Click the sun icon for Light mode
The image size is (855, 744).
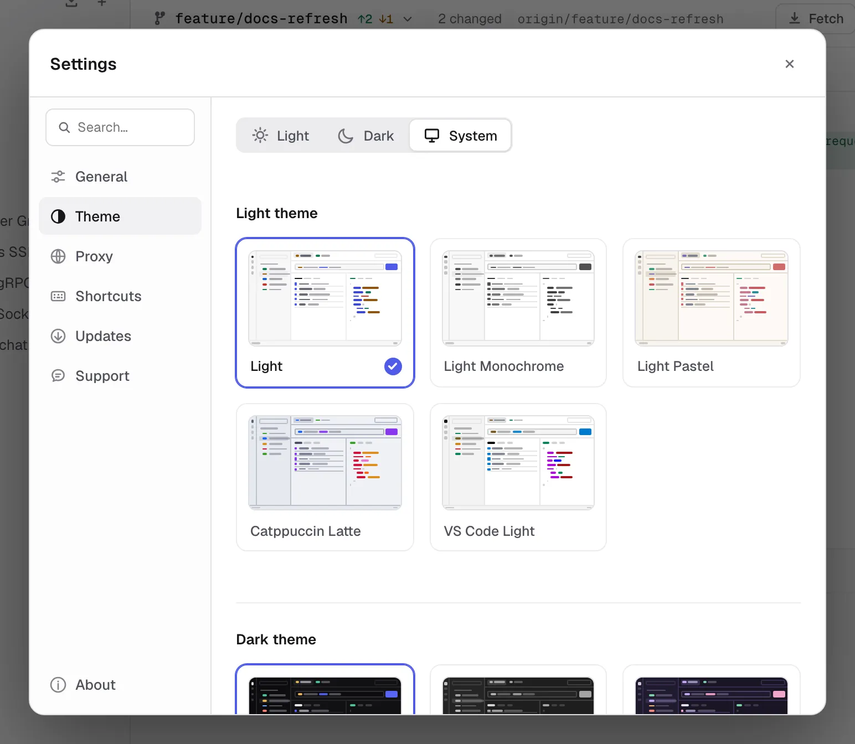click(260, 136)
